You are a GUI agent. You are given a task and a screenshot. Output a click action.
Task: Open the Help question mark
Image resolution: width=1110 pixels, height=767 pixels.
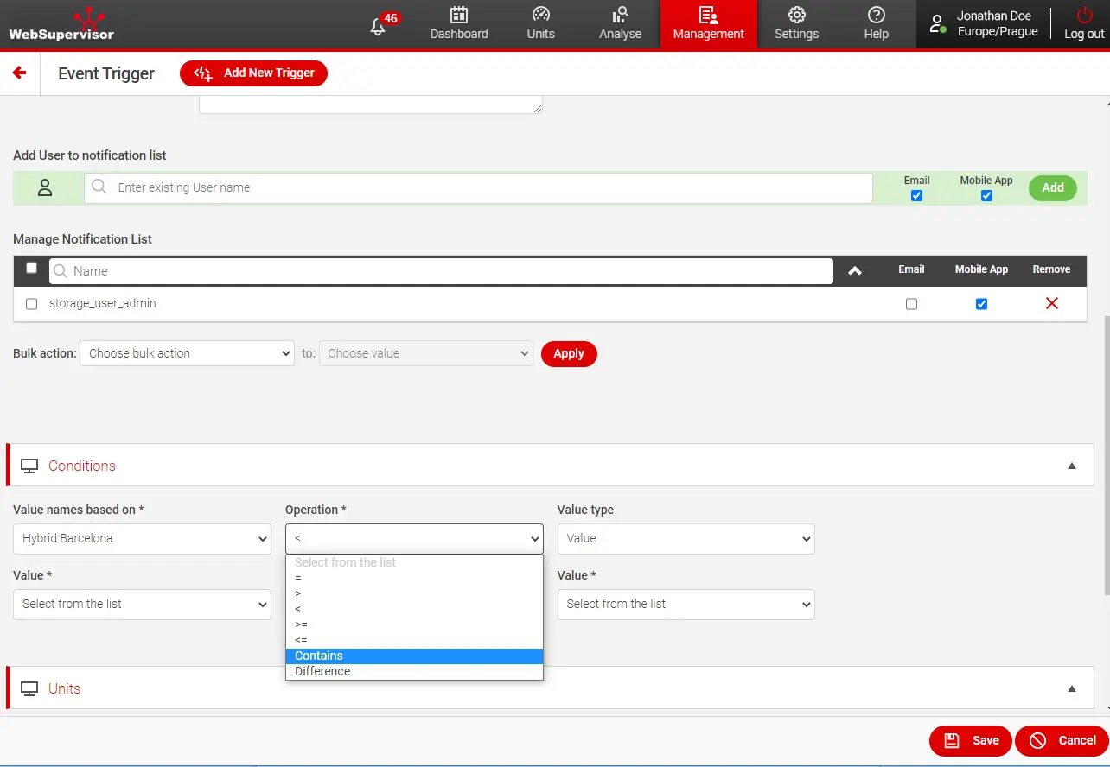point(876,24)
